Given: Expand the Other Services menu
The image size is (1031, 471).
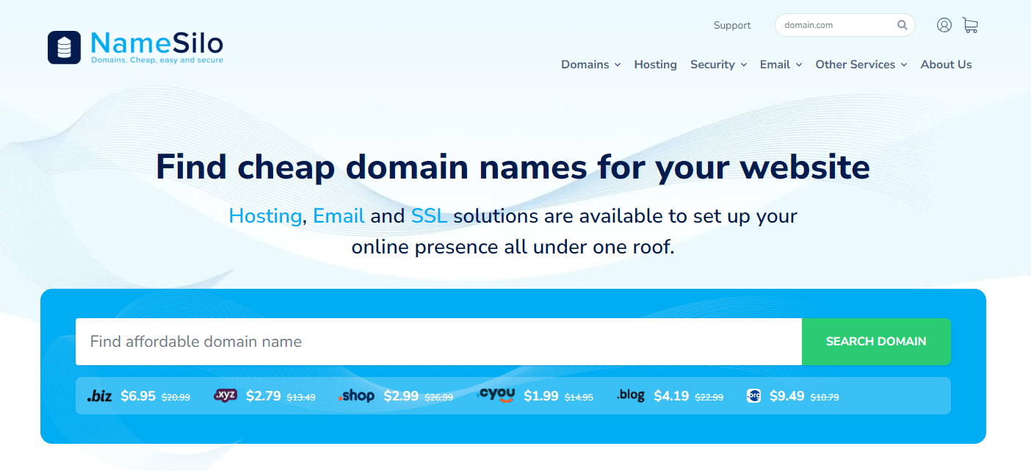Looking at the screenshot, I should (x=861, y=65).
